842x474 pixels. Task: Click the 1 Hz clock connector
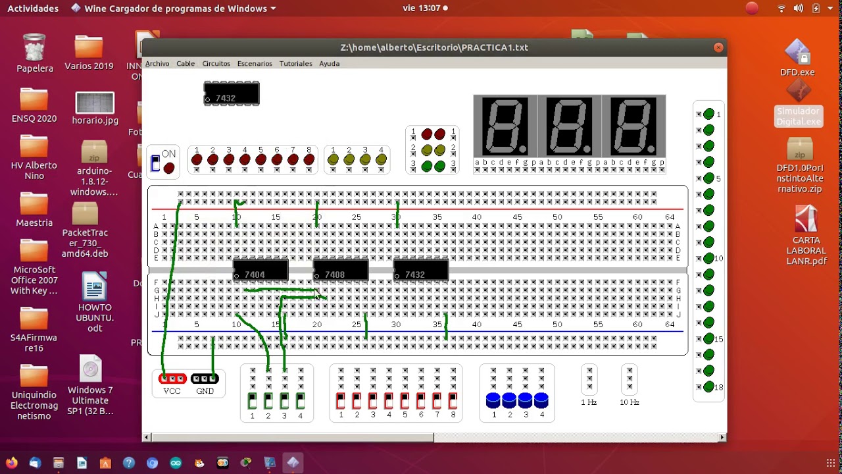(589, 379)
